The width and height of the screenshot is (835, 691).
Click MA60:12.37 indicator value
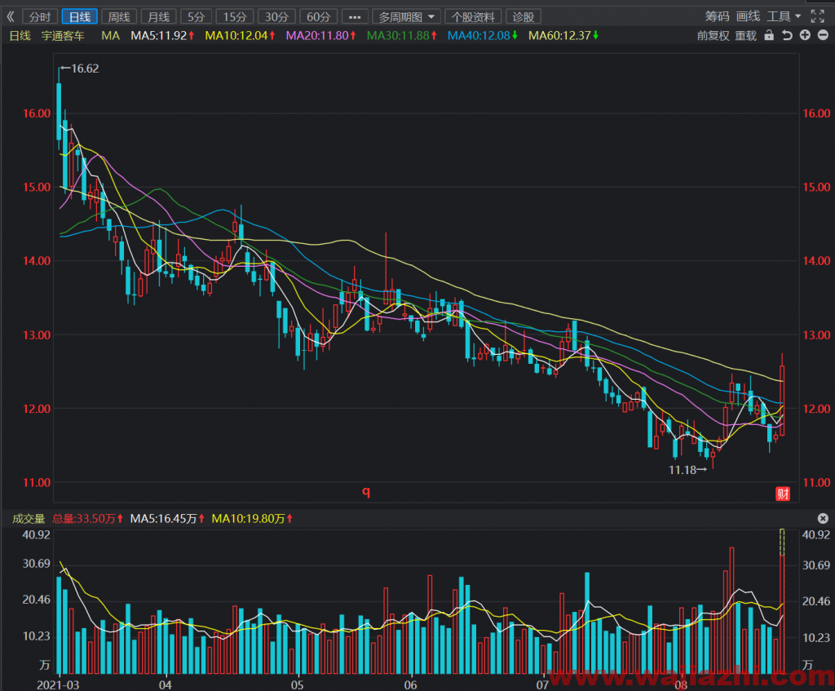(563, 36)
